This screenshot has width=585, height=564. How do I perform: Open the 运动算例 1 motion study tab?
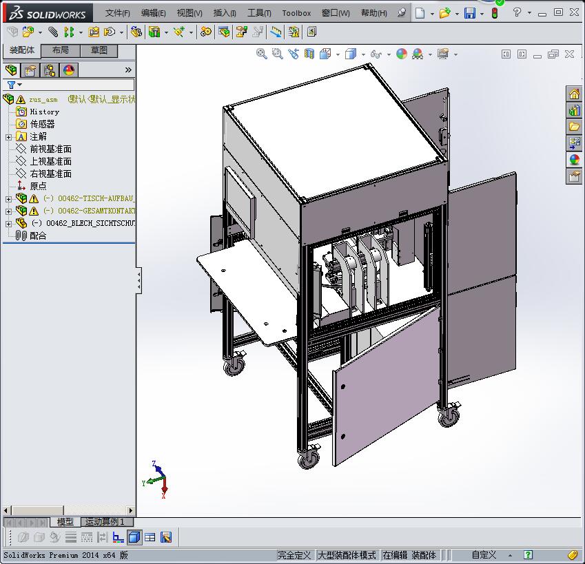click(105, 522)
